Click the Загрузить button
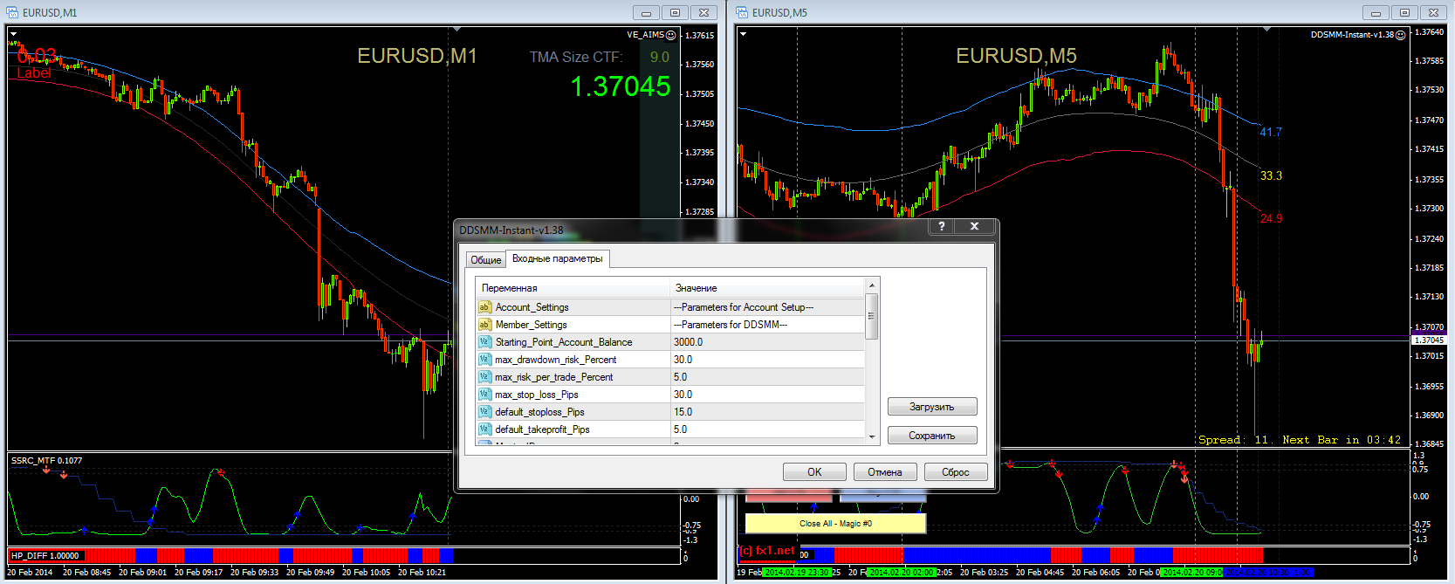The height and width of the screenshot is (584, 1455). (x=932, y=407)
